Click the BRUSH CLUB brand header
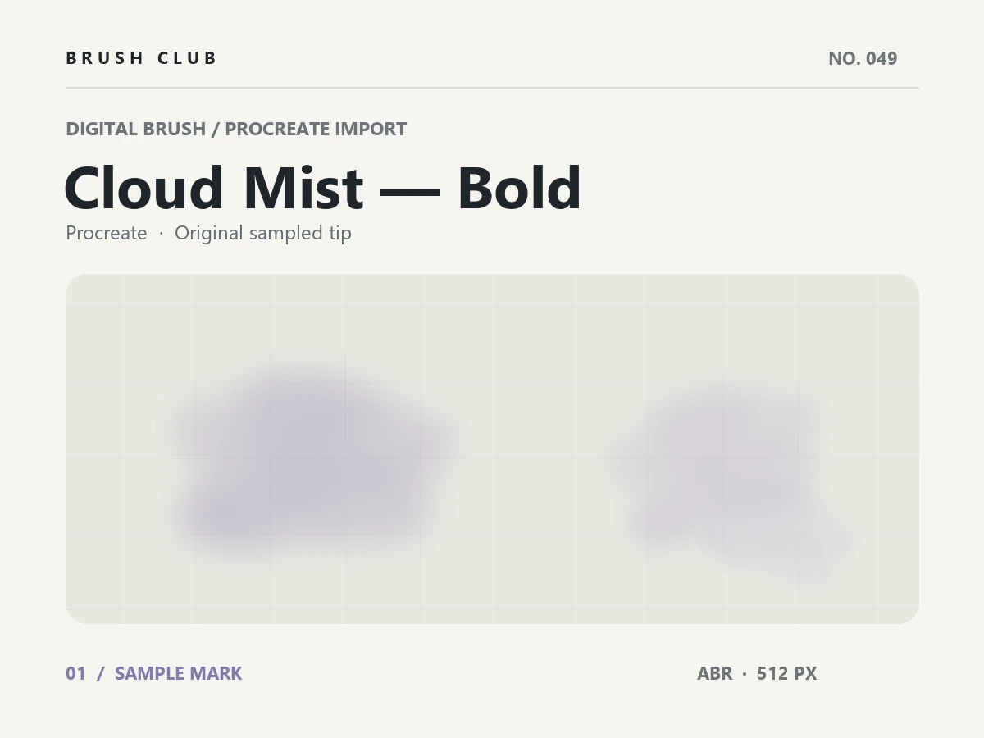984x738 pixels. click(x=141, y=58)
